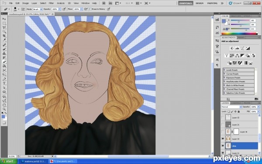
Task: Select the Eraser tool in toolbox
Action: coord(4,62)
